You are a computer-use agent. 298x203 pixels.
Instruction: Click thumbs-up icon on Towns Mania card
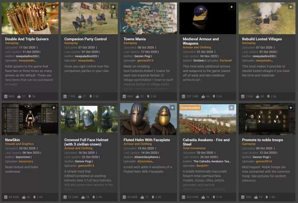pyautogui.click(x=137, y=96)
